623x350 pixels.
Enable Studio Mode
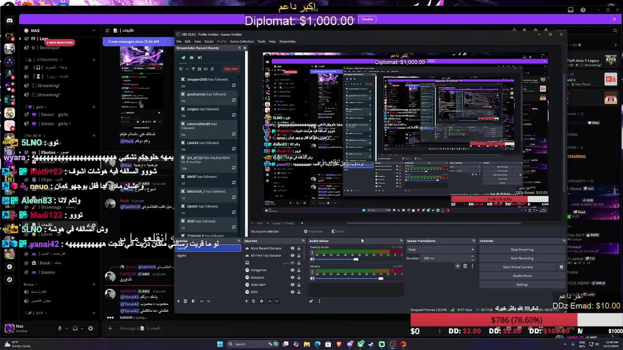tap(522, 276)
